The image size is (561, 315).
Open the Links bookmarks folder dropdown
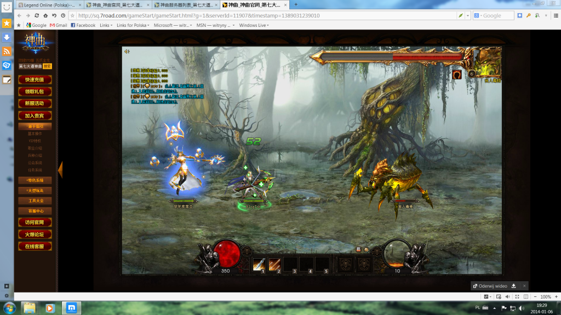tap(106, 25)
